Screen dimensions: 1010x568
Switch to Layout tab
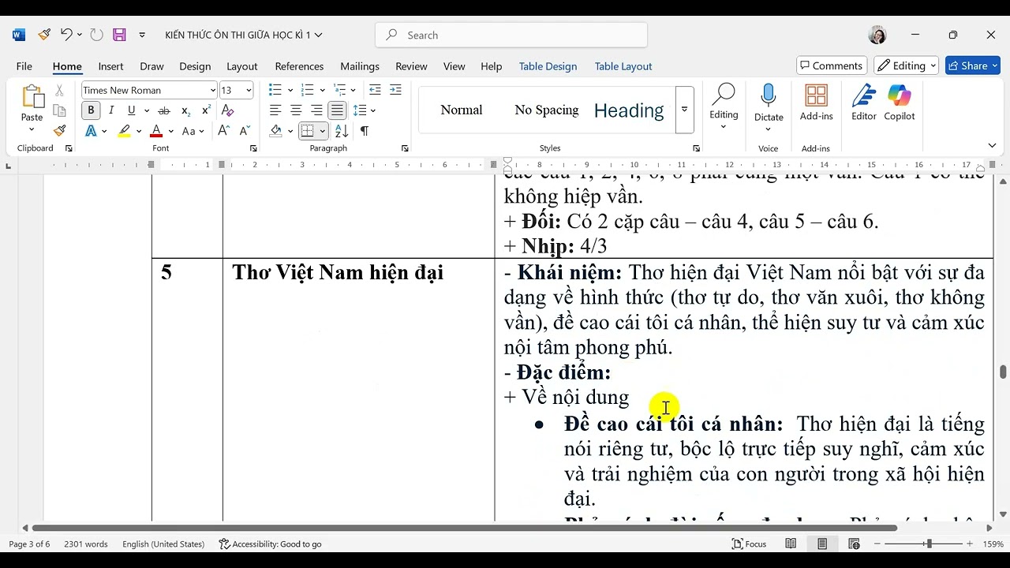click(241, 66)
